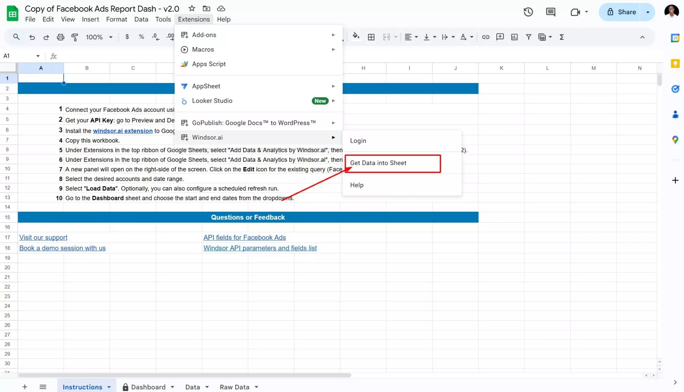Open Visit our support link
Image resolution: width=684 pixels, height=392 pixels.
(43, 237)
